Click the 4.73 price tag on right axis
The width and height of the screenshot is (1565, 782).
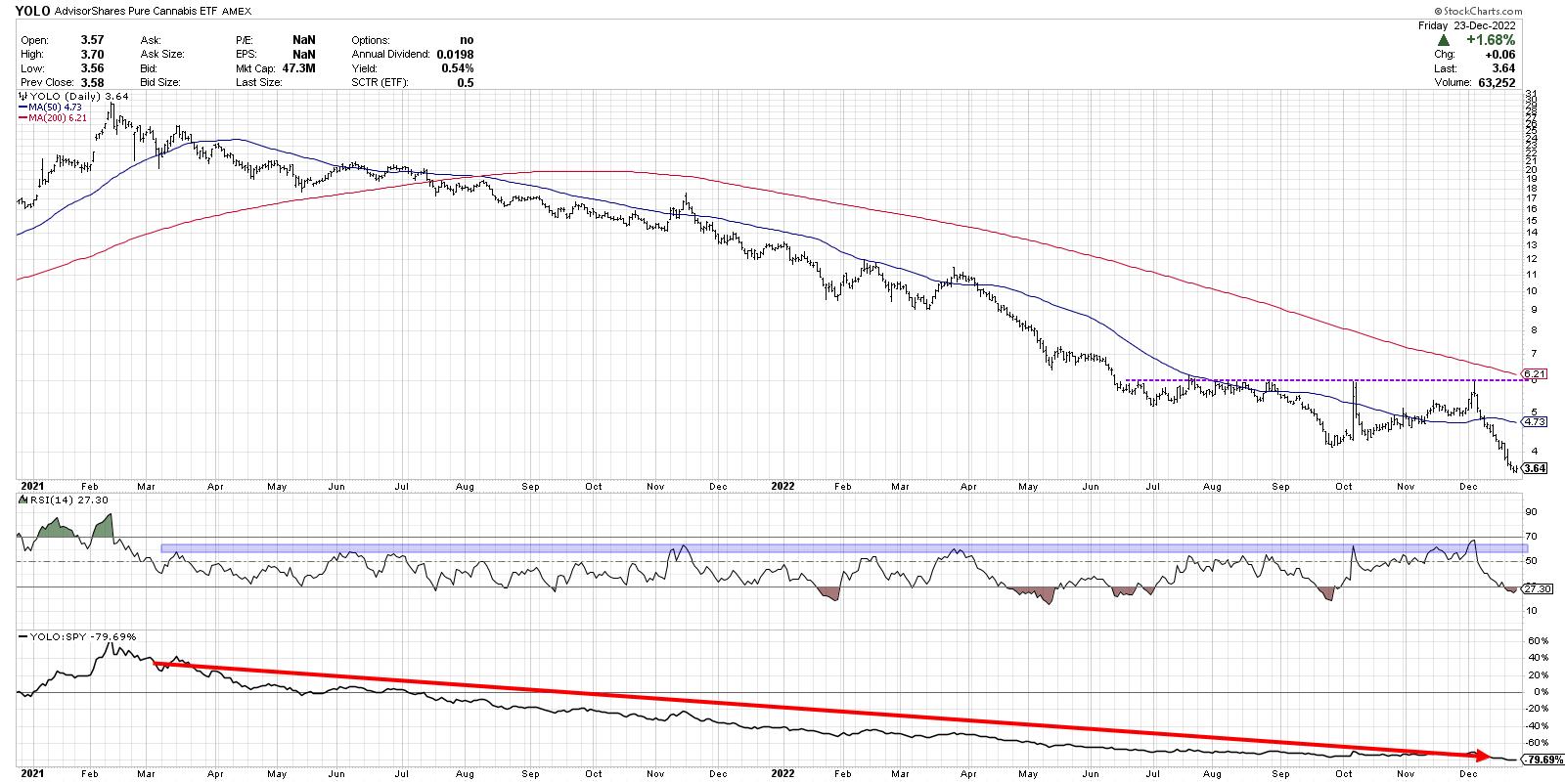(x=1533, y=422)
